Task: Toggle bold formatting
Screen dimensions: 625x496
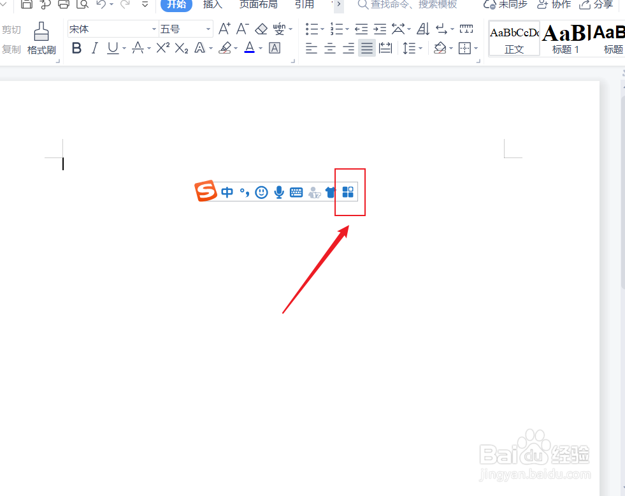Action: click(x=76, y=48)
